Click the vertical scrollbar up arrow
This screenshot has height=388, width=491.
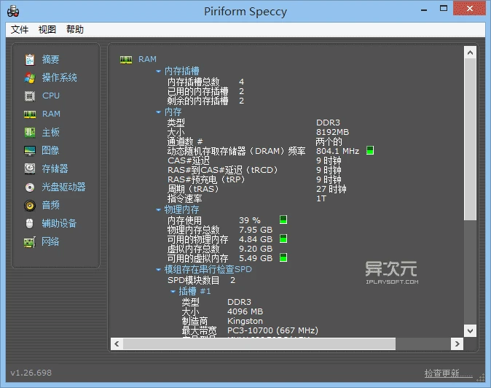pyautogui.click(x=470, y=53)
